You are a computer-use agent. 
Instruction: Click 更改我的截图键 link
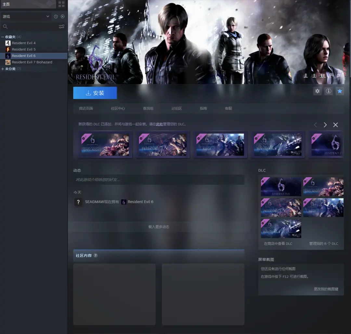point(326,289)
